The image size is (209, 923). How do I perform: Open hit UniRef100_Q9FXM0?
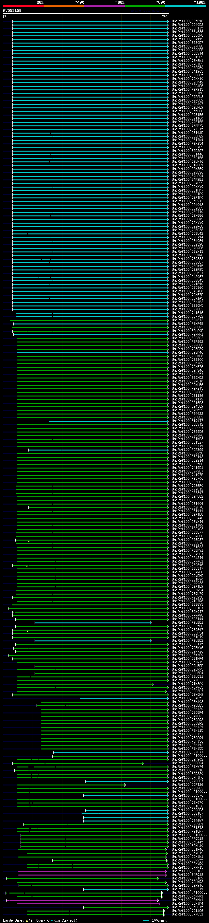coord(187,93)
